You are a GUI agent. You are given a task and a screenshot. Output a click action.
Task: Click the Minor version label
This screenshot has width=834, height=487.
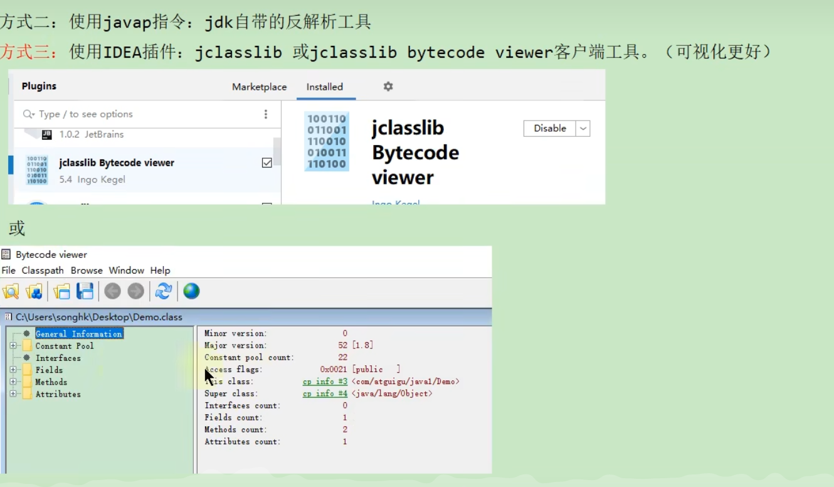236,333
